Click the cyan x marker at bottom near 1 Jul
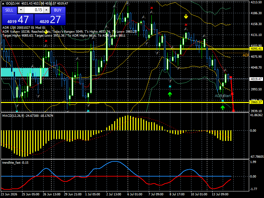 pos(88,111)
